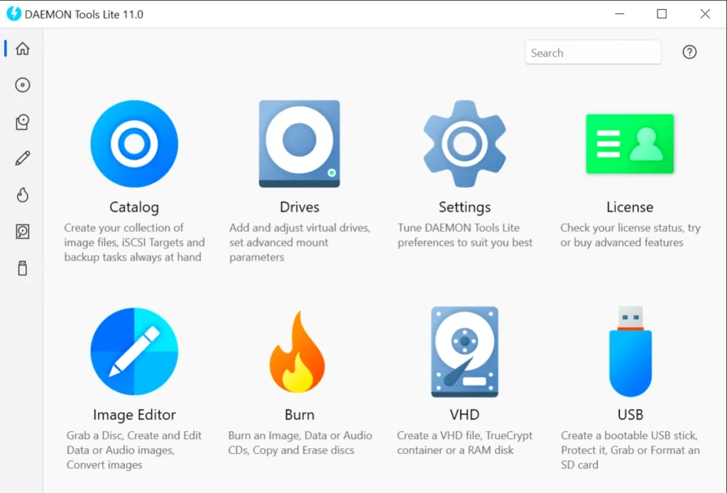The width and height of the screenshot is (727, 493).
Task: Select the Burn title label
Action: click(300, 415)
